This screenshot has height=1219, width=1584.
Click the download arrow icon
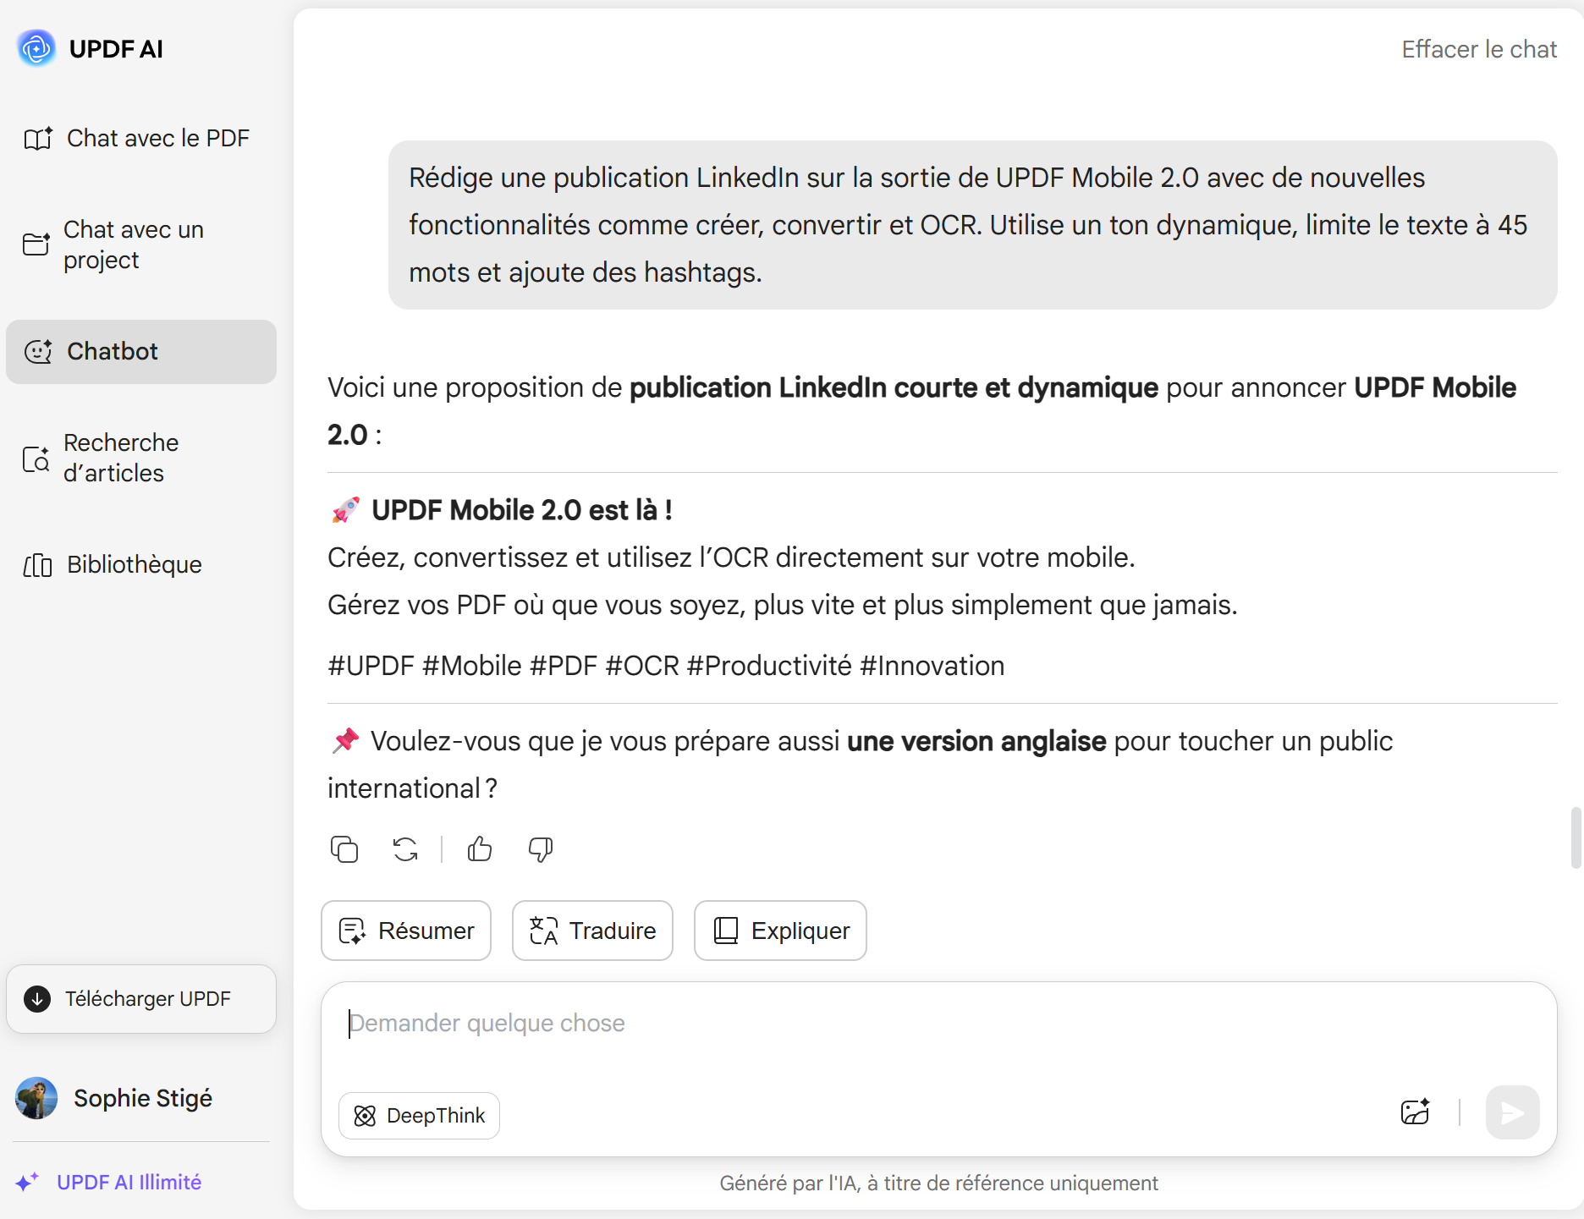coord(37,999)
